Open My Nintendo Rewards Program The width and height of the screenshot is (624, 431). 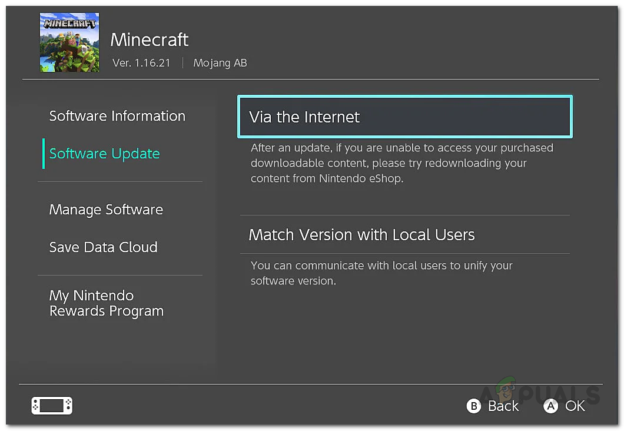tap(106, 303)
